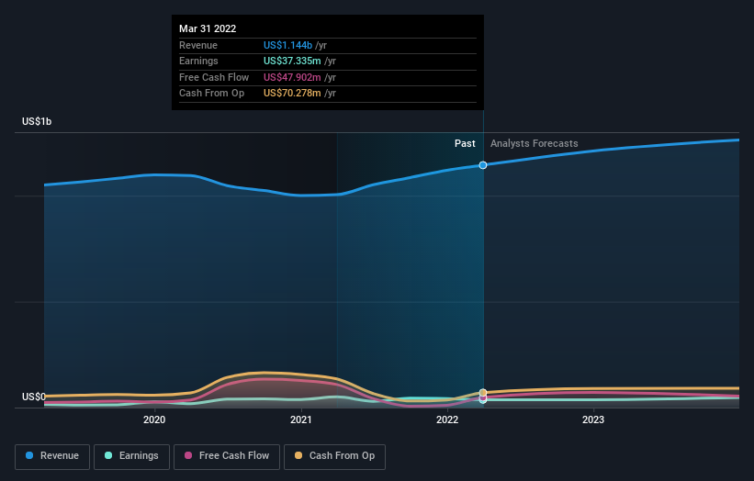Viewport: 754px width, 481px height.
Task: Toggle the Cash From Op legend button
Action: coord(334,456)
